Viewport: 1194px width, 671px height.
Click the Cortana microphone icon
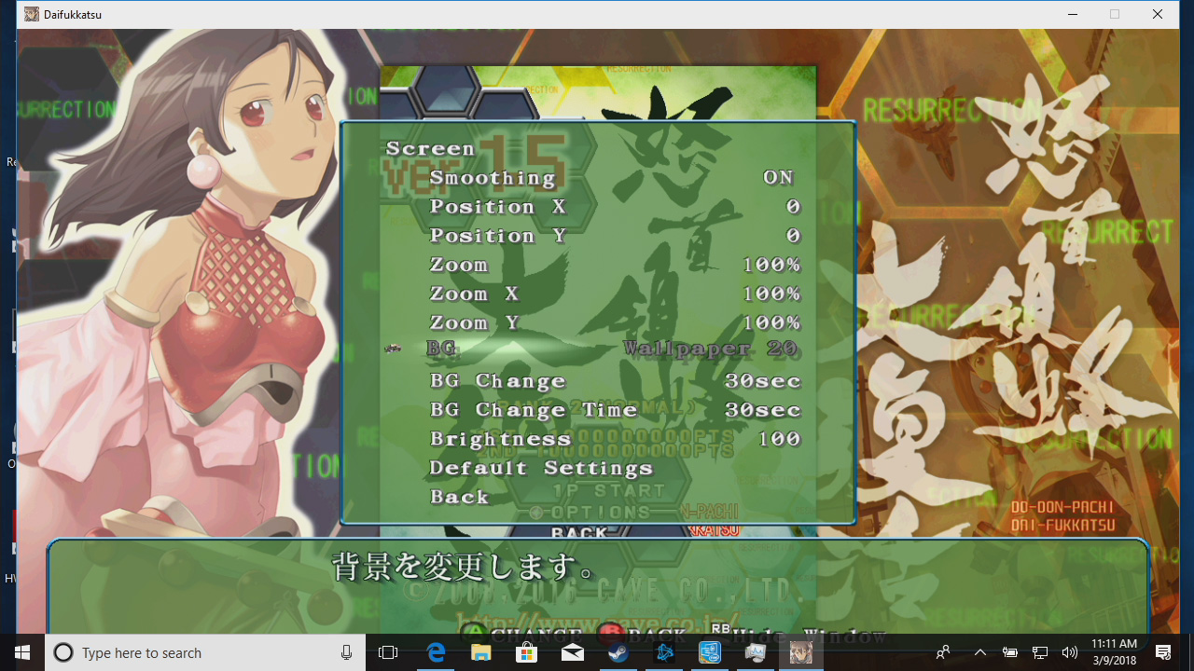pos(346,652)
